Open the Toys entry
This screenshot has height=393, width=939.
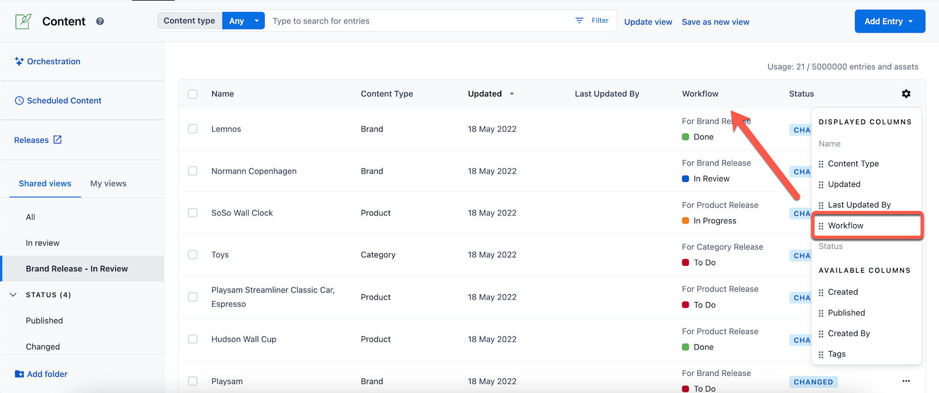pyautogui.click(x=220, y=254)
